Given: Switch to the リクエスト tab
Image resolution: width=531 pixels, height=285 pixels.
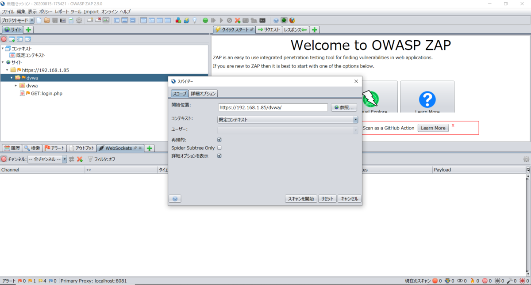Looking at the screenshot, I should point(269,30).
